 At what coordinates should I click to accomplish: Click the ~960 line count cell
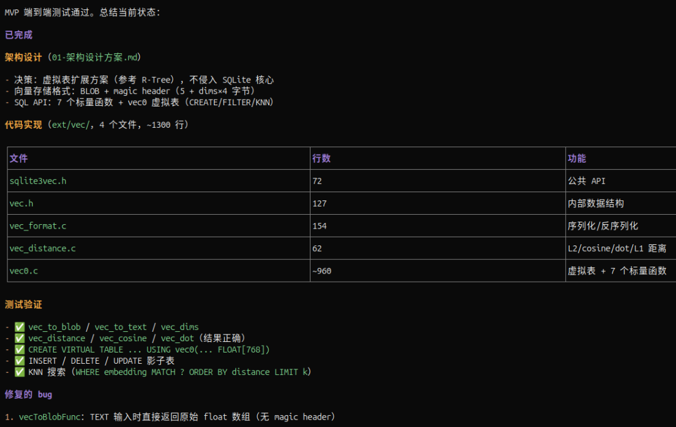[x=322, y=271]
